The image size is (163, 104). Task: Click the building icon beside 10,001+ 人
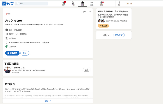pyautogui.click(x=7, y=34)
